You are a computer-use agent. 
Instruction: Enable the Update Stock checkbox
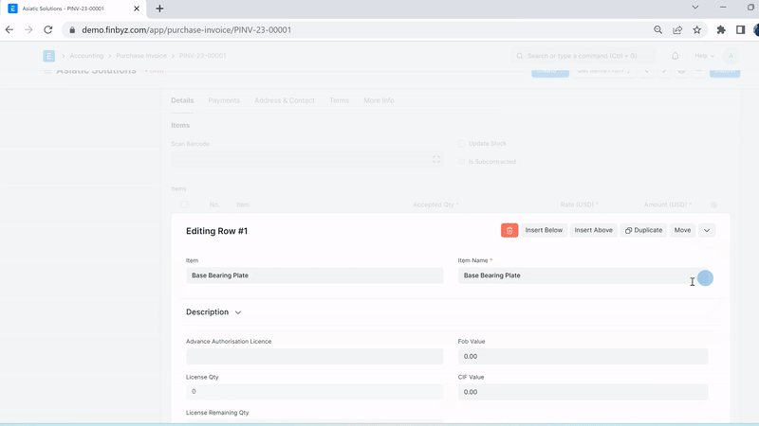pyautogui.click(x=462, y=144)
